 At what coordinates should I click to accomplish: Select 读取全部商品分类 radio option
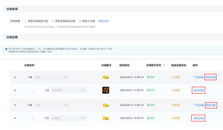coord(25,21)
